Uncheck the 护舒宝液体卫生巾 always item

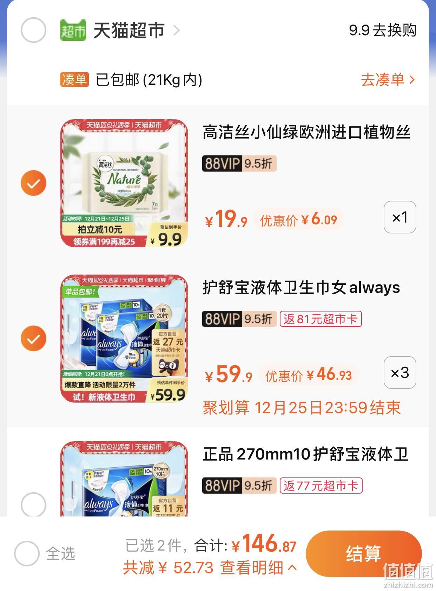click(33, 339)
